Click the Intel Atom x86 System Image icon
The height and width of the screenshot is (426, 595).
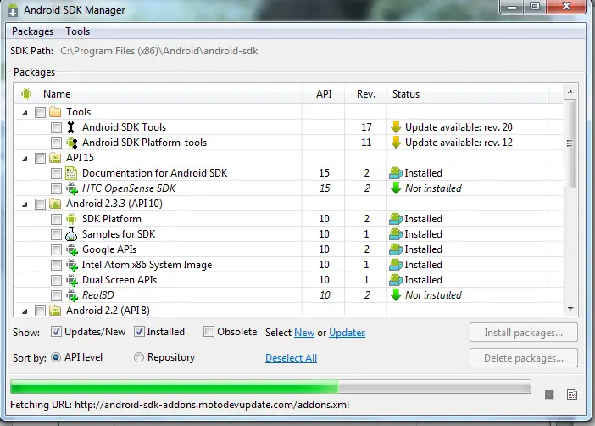[x=72, y=265]
